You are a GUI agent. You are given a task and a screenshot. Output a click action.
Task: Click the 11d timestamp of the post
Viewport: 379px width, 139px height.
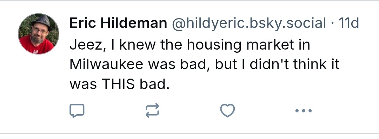[349, 23]
